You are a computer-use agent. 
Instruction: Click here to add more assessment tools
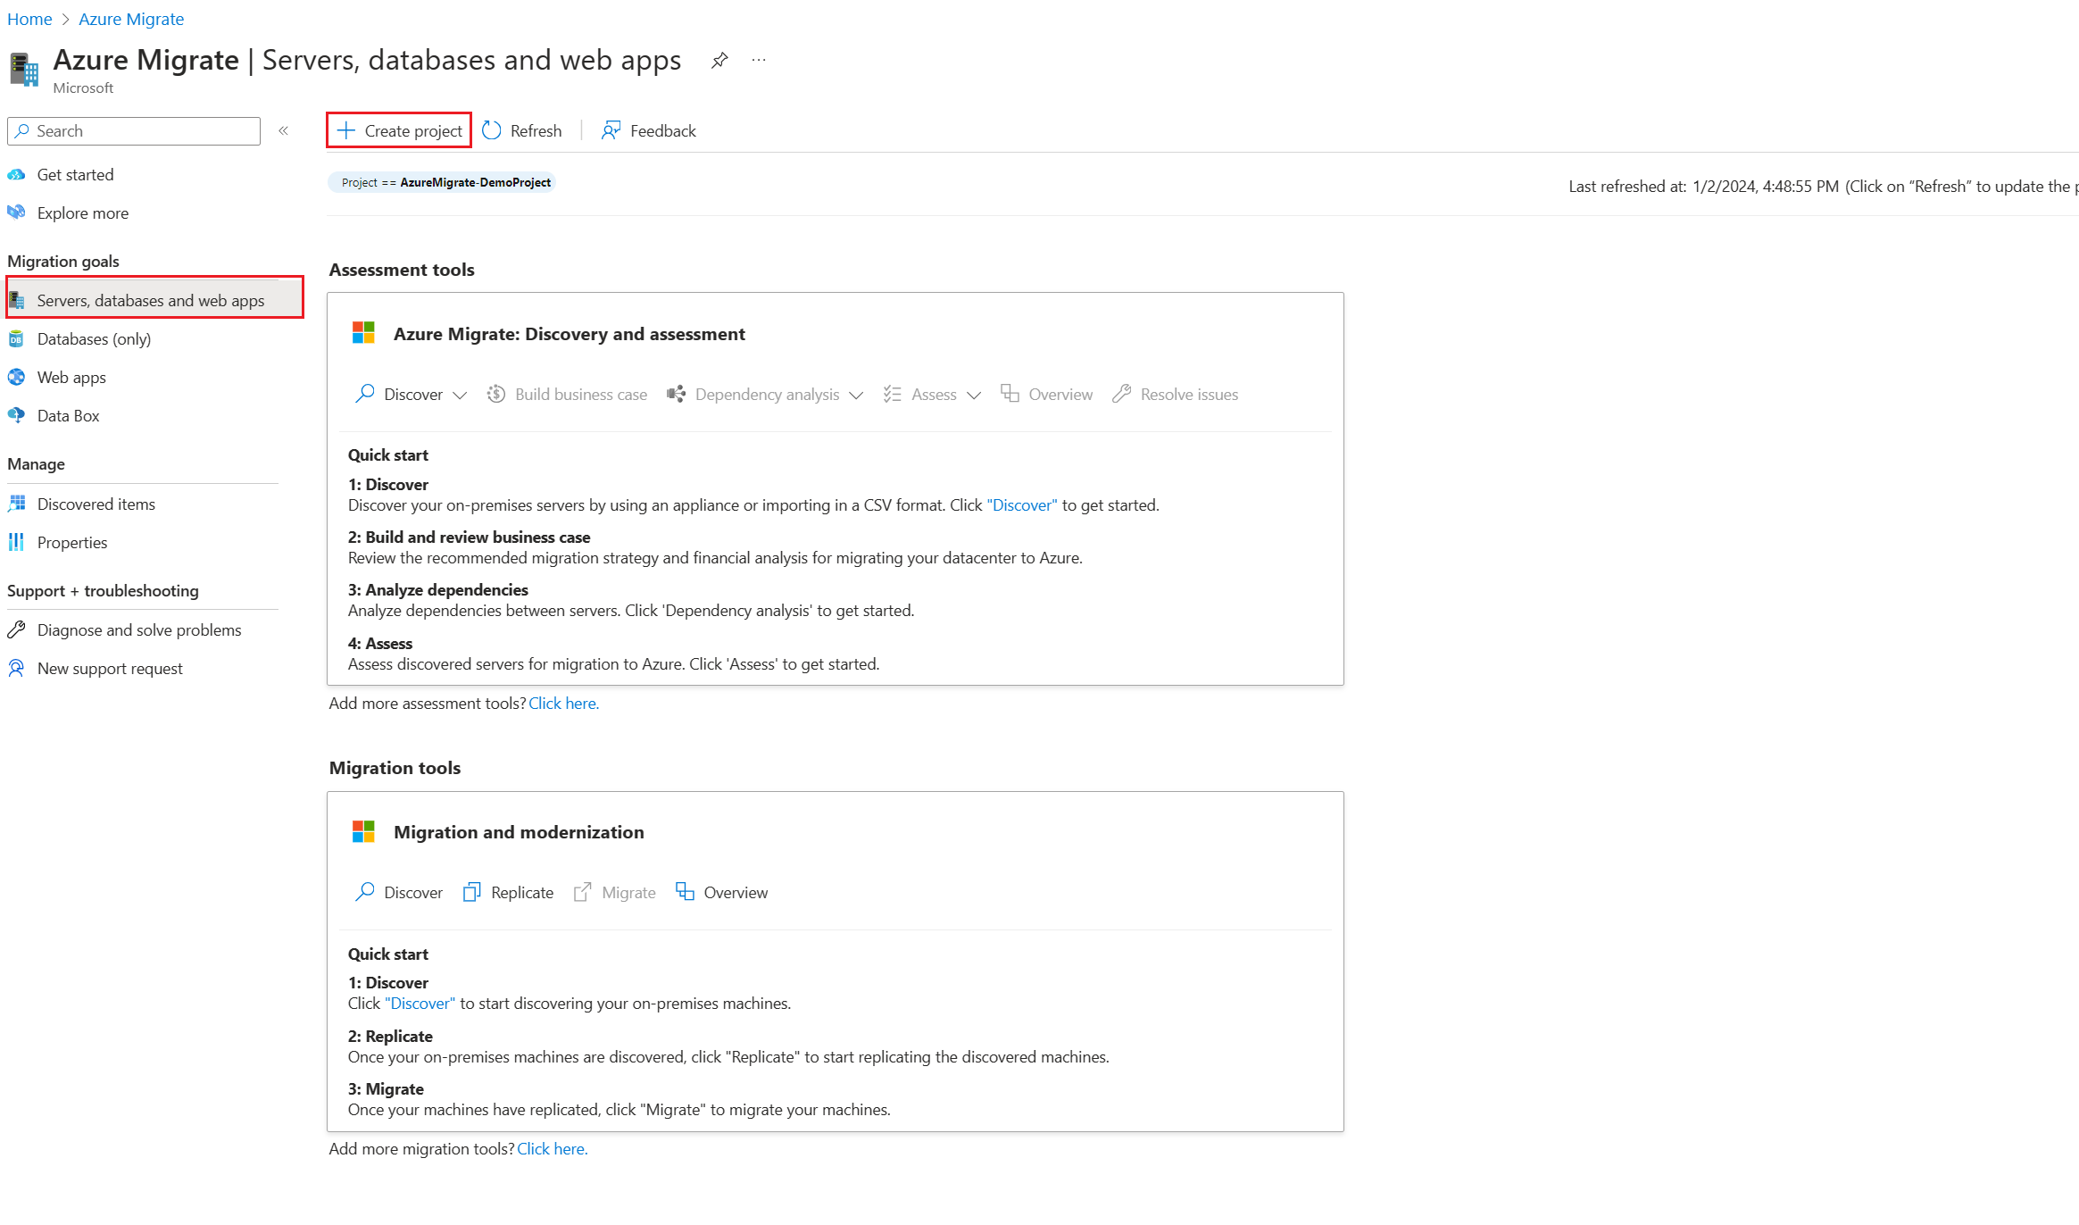(x=564, y=702)
